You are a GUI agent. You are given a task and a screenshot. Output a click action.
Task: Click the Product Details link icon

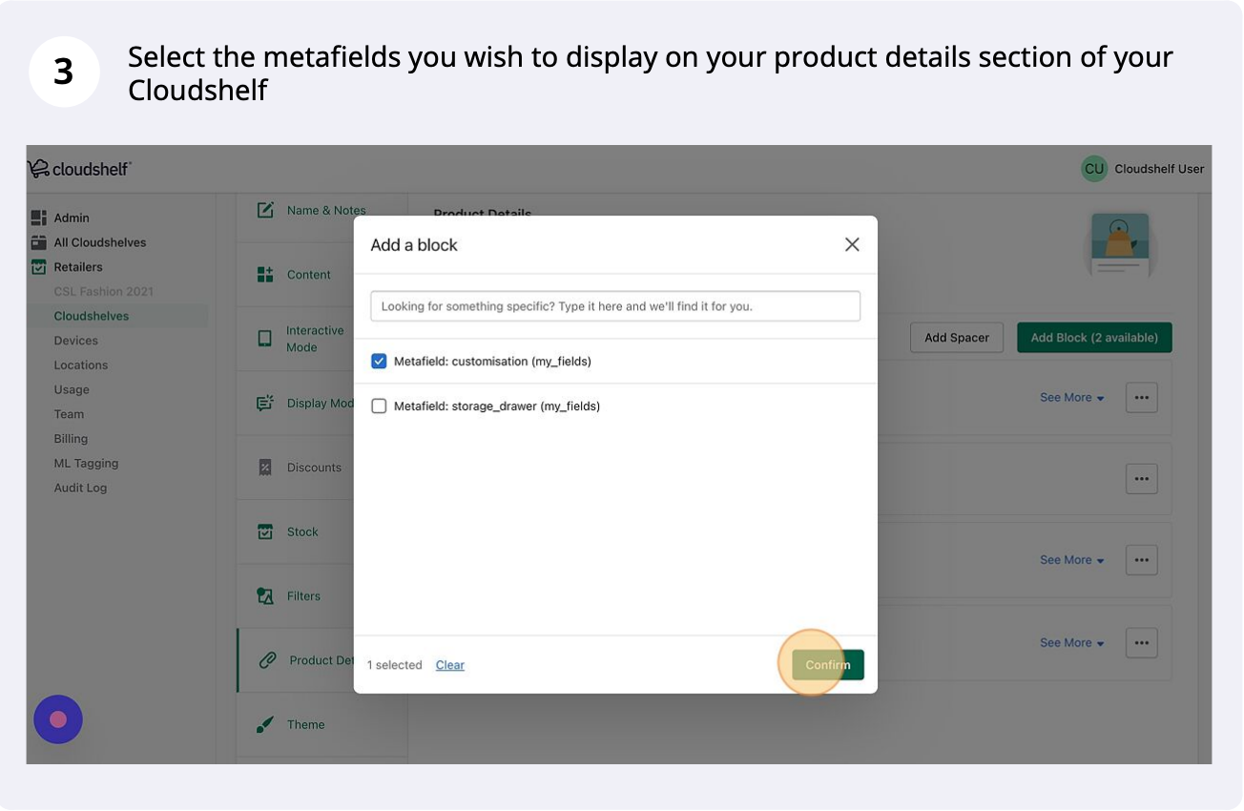click(268, 660)
